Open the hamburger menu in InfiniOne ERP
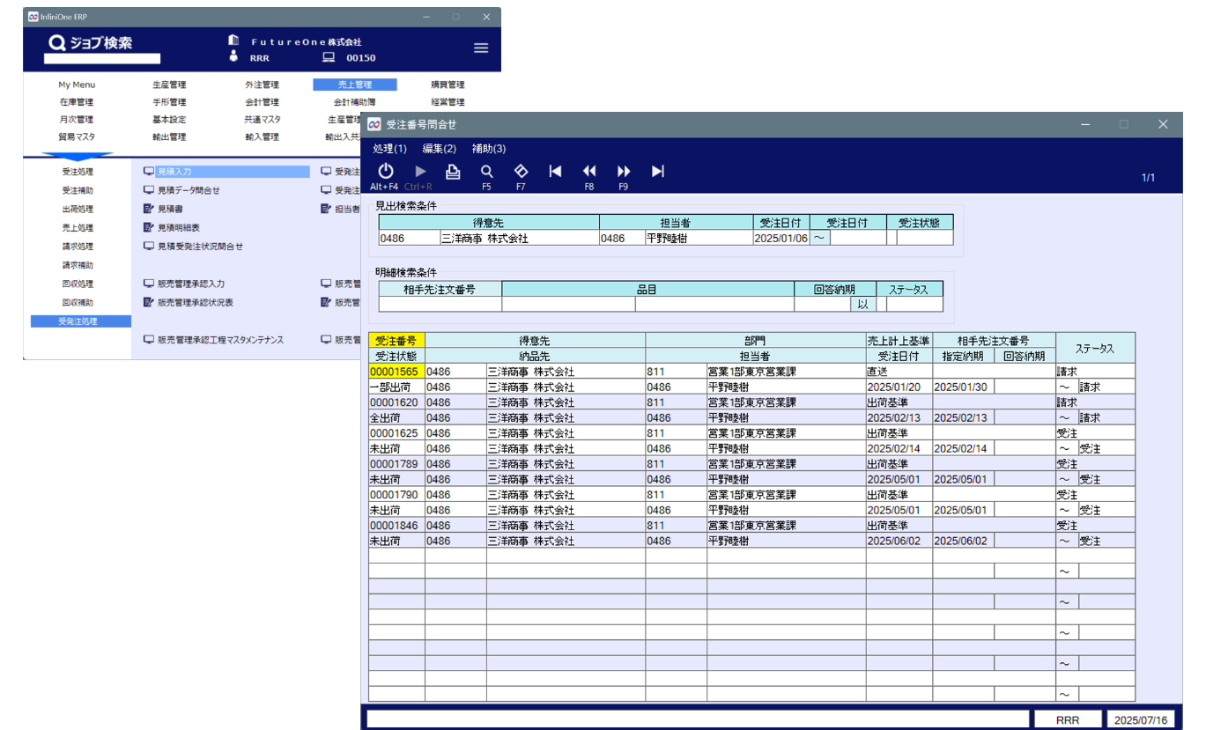Image resolution: width=1206 pixels, height=730 pixels. (x=481, y=48)
